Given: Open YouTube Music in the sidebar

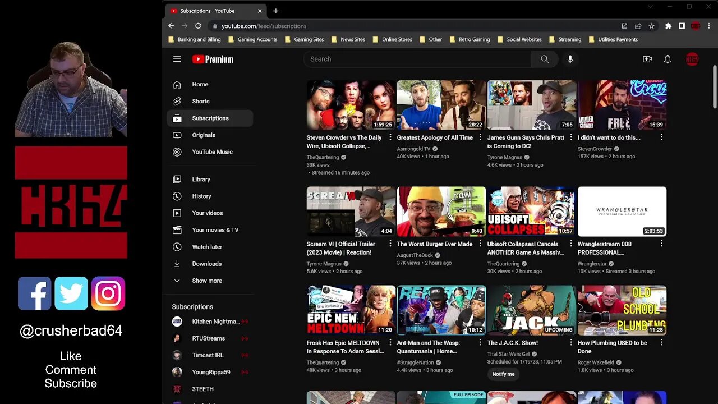Looking at the screenshot, I should [210, 151].
